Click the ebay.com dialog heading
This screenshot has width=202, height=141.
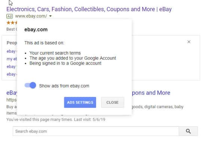(36, 30)
